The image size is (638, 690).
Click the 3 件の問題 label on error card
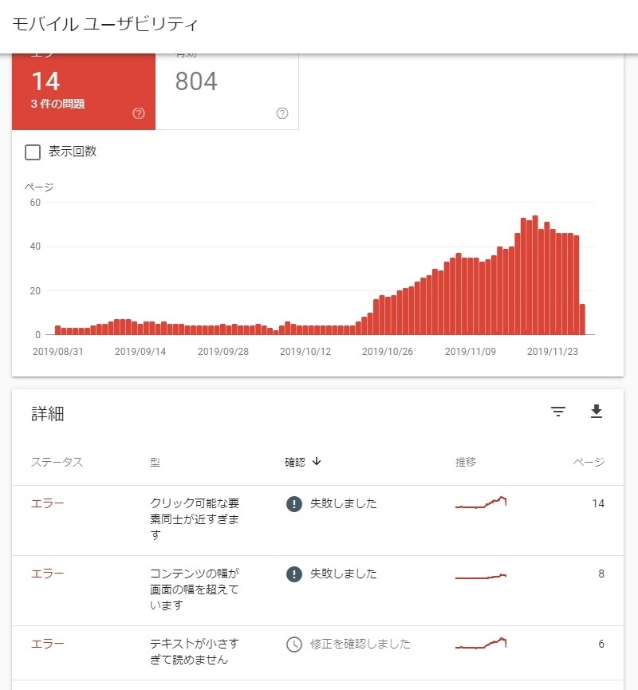click(57, 104)
